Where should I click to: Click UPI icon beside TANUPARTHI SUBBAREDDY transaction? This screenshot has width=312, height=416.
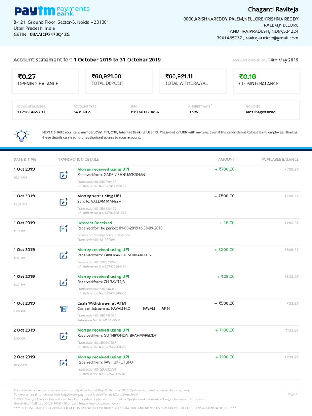point(63,255)
